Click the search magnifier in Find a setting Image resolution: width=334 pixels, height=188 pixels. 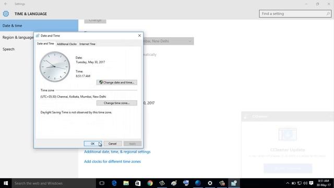(328, 14)
